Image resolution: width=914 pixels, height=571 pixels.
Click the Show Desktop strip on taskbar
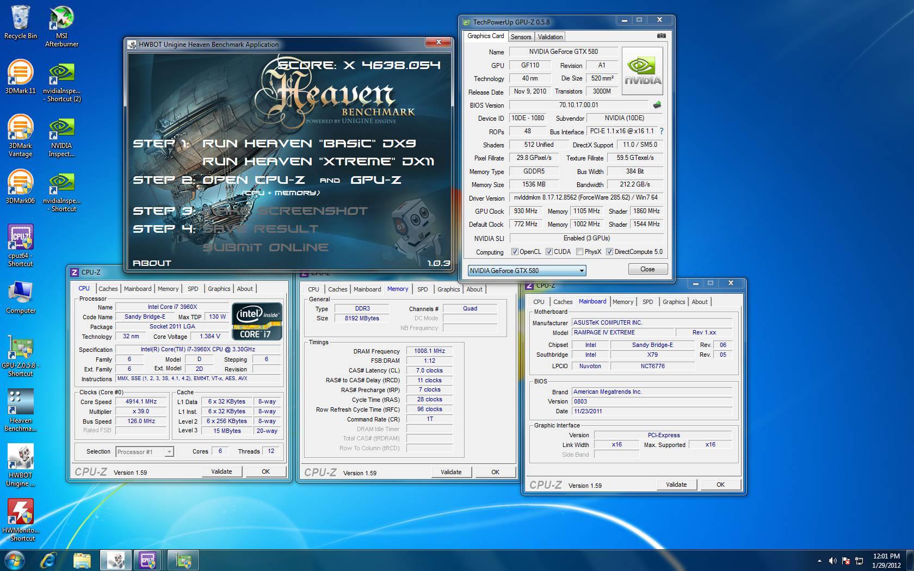[x=910, y=560]
